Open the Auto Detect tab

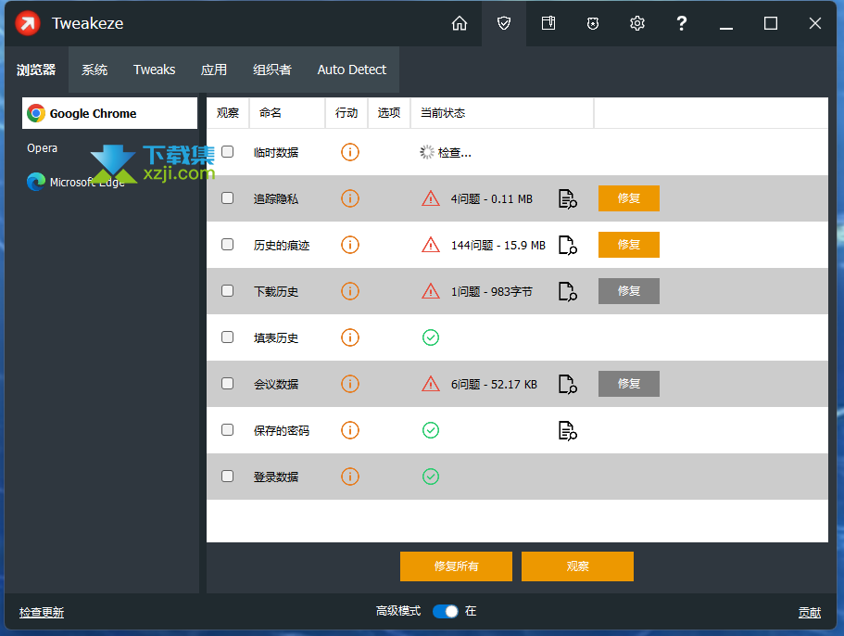(x=352, y=70)
